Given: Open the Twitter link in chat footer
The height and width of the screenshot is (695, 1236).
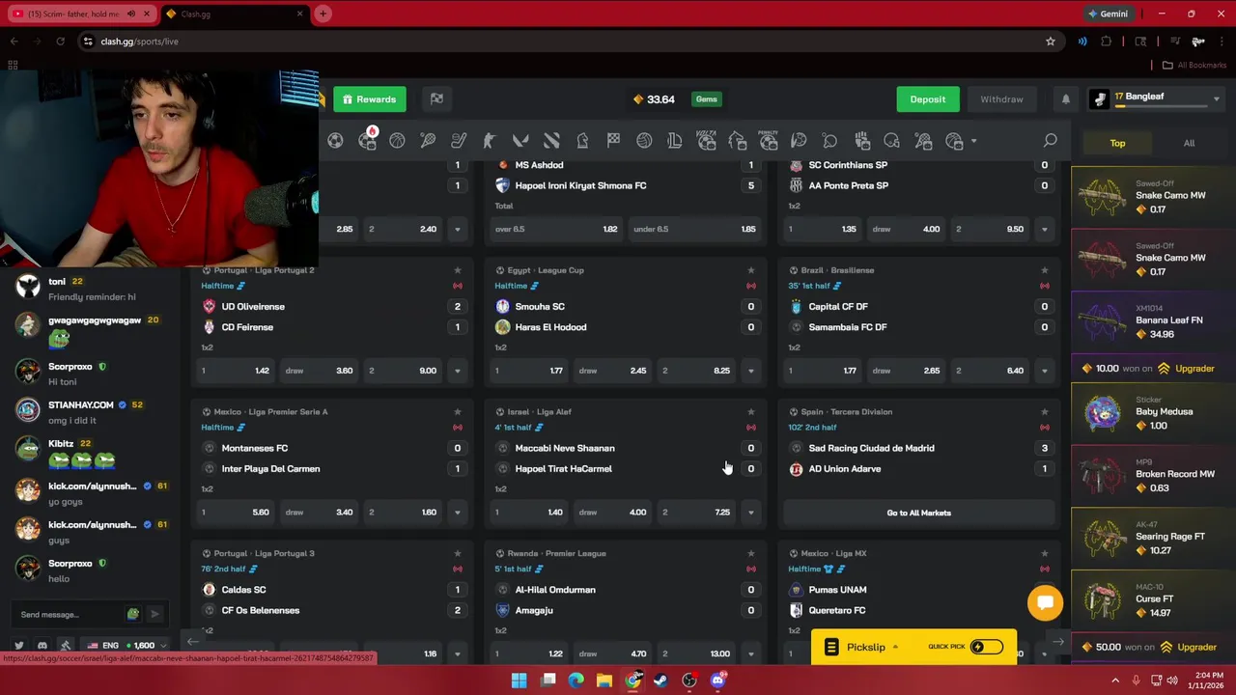Looking at the screenshot, I should (x=18, y=645).
